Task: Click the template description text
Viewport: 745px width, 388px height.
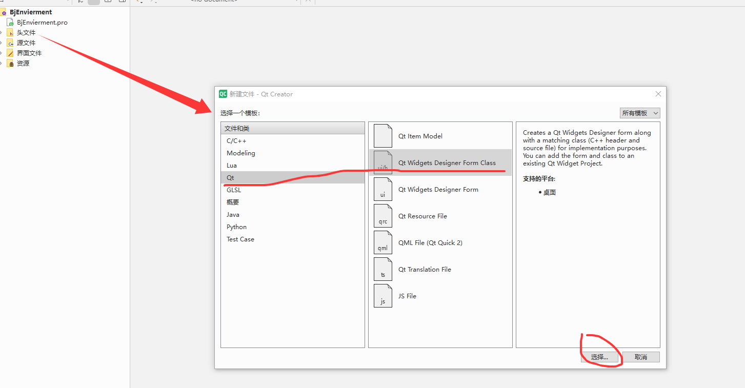Action: pyautogui.click(x=587, y=148)
